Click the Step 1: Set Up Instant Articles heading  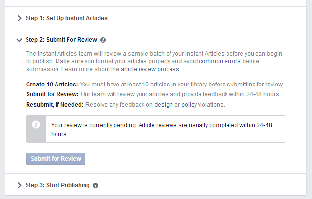(x=66, y=18)
